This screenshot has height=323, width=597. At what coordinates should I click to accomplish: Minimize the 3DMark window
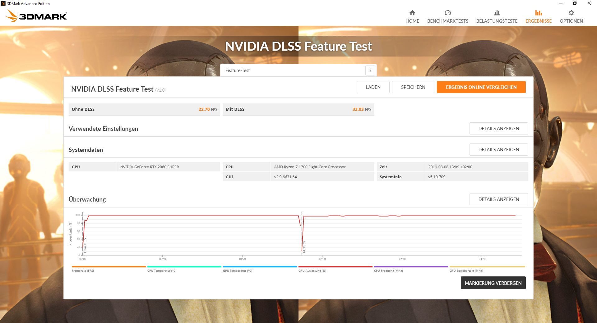pos(561,3)
